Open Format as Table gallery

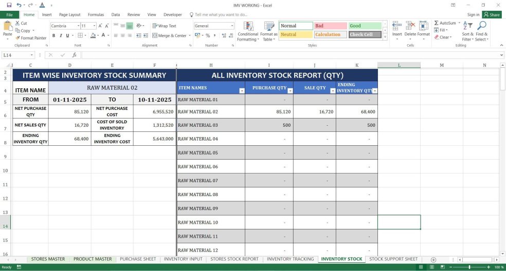[x=269, y=31]
